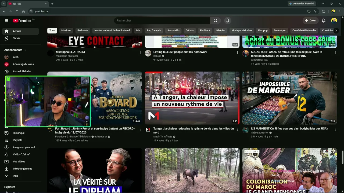Screen dimensions: 344x193
Task: Open options for SUGAR RUSH XMAS video
Action: [x=335, y=53]
